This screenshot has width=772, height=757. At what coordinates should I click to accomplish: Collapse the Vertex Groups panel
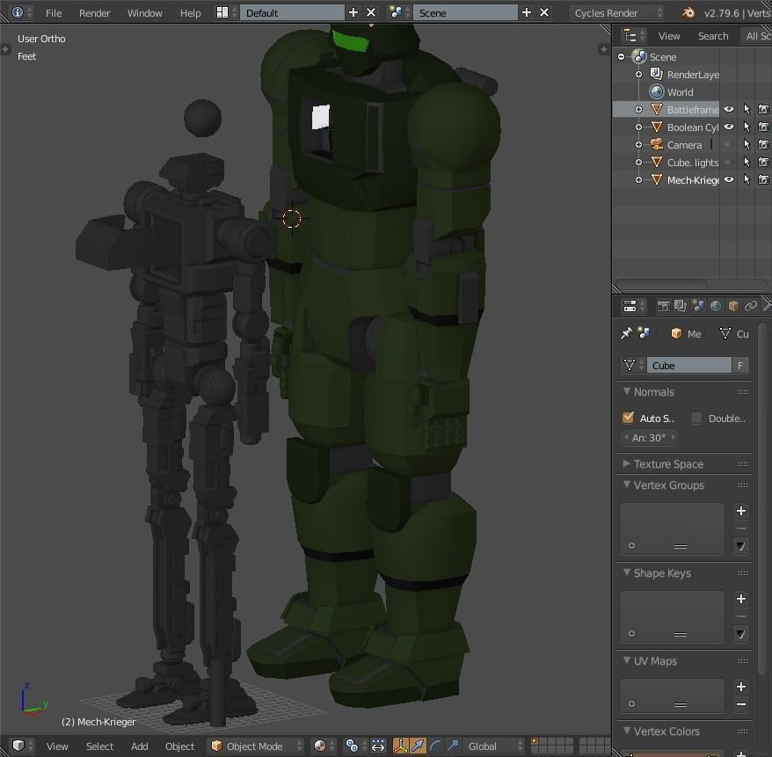(x=626, y=484)
